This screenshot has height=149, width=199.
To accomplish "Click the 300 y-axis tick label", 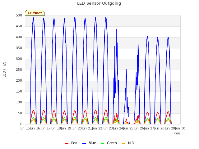I will pyautogui.click(x=19, y=59).
